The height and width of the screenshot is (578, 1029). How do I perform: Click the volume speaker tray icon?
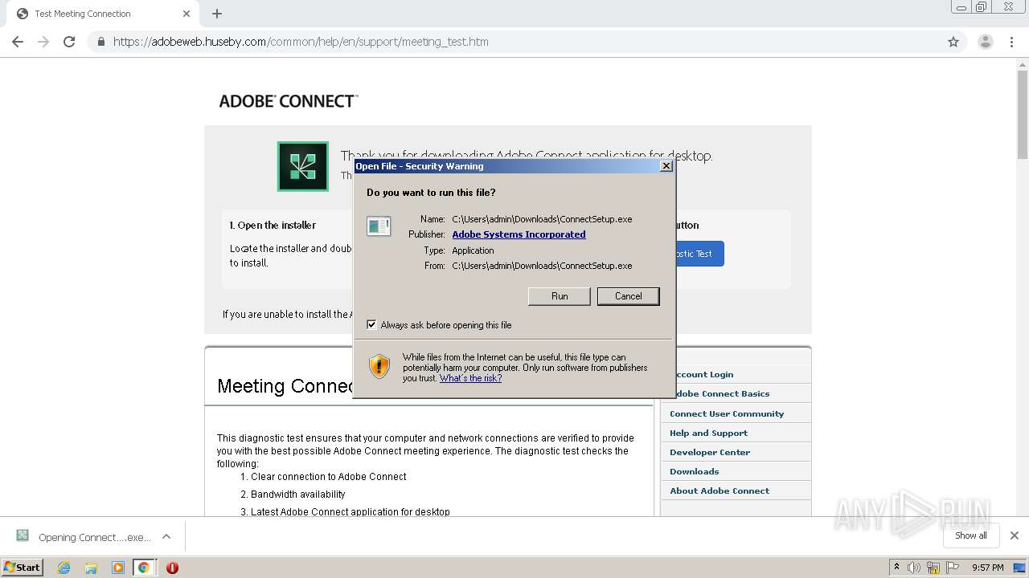(914, 568)
